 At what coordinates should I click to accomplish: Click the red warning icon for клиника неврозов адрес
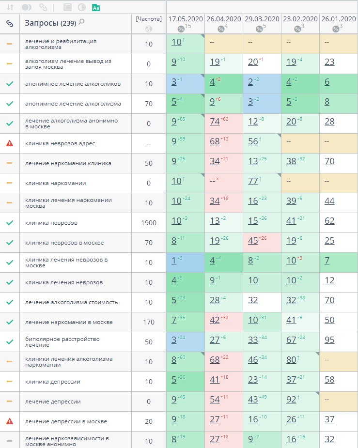10,143
